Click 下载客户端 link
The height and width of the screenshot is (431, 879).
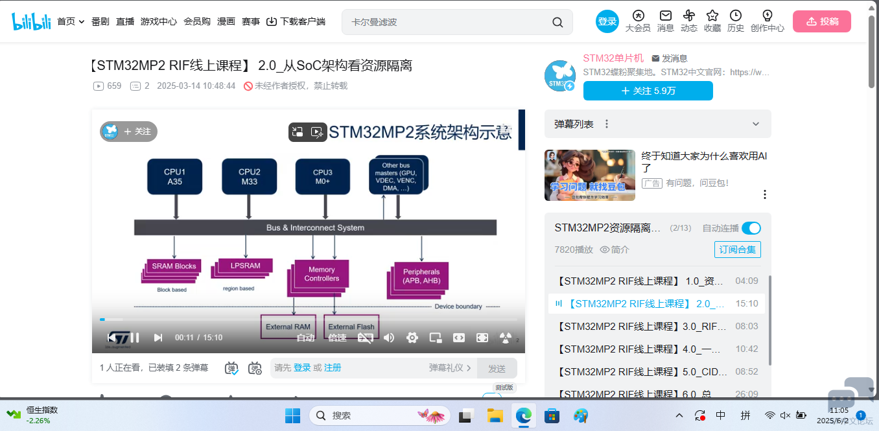click(x=296, y=21)
